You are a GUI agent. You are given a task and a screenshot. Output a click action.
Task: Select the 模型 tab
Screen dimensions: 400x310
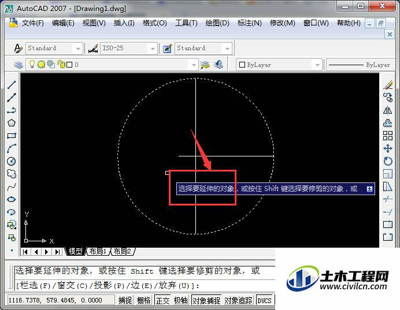pos(75,252)
